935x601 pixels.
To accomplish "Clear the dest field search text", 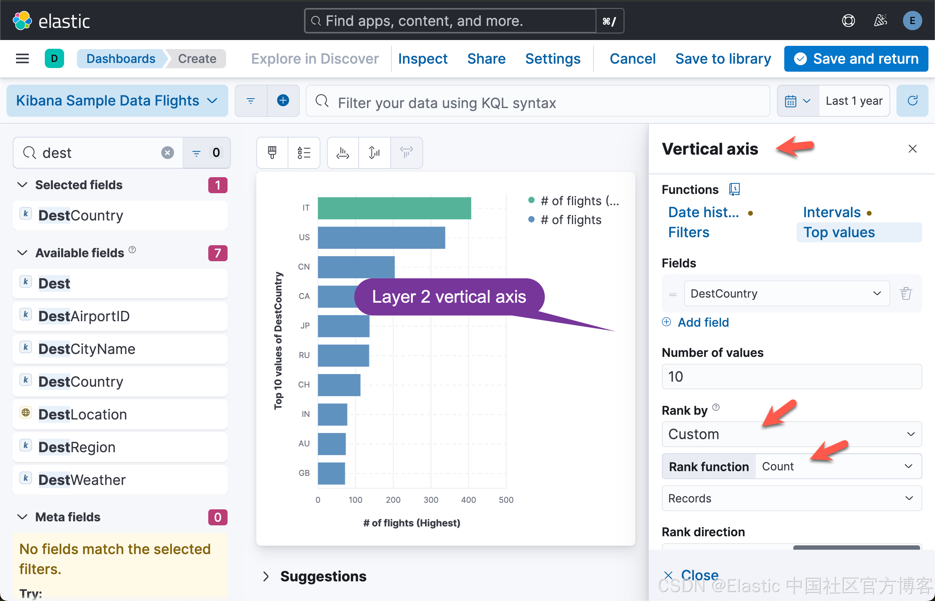I will pos(167,152).
